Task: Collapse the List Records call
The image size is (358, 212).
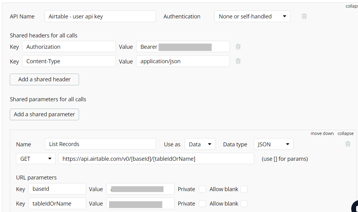Action: click(345, 133)
